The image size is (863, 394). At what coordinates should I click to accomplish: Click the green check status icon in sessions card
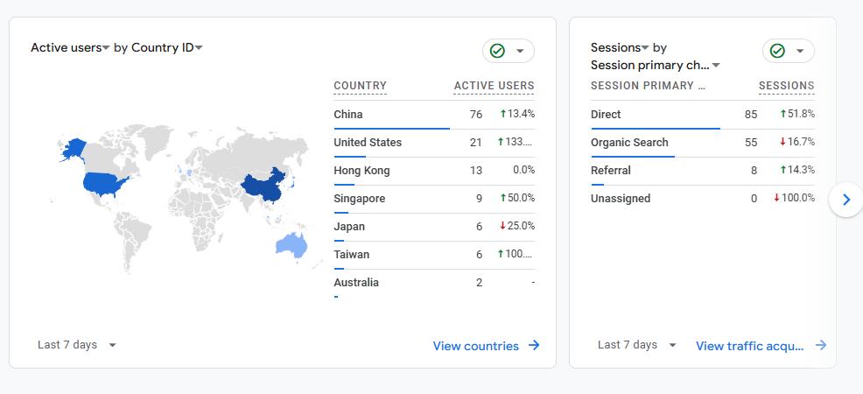[777, 51]
